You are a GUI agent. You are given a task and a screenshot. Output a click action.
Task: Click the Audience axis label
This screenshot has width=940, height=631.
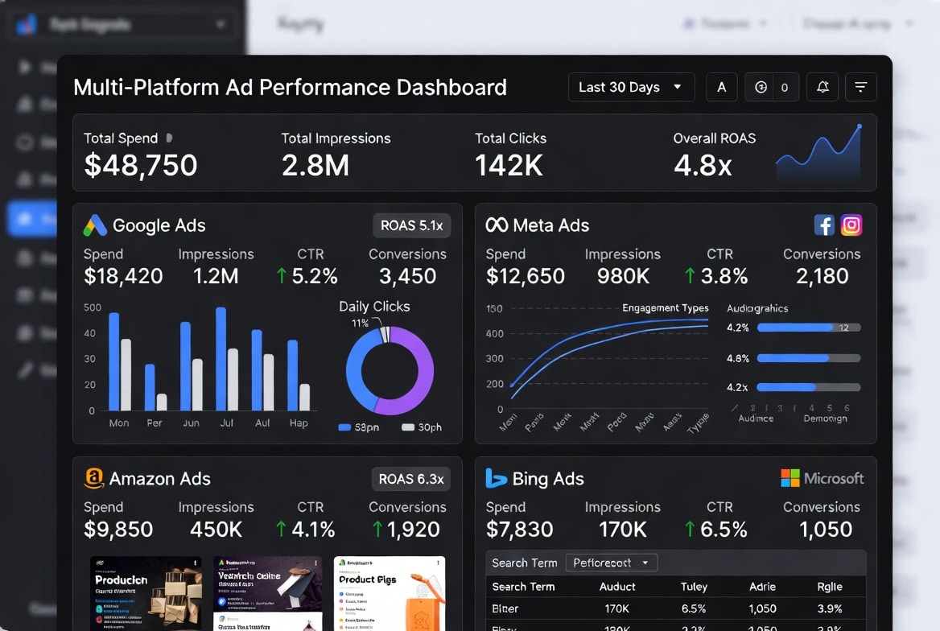pos(756,418)
